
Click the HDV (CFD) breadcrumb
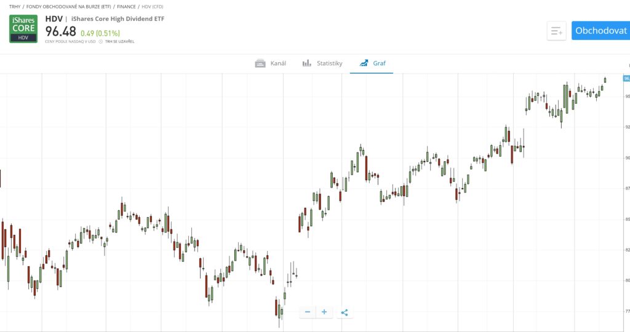coord(153,6)
